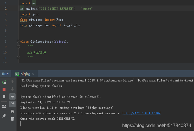Screen dimensions: 194x131
Task: Click the Run: panel label
Action: click(6, 74)
